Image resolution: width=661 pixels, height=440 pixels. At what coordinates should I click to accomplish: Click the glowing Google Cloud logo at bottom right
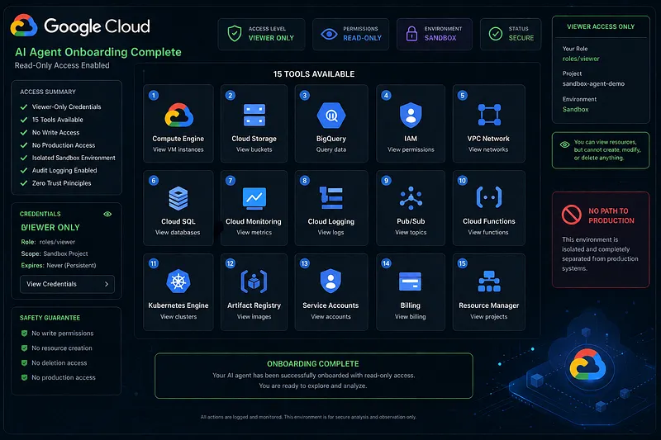coord(587,364)
